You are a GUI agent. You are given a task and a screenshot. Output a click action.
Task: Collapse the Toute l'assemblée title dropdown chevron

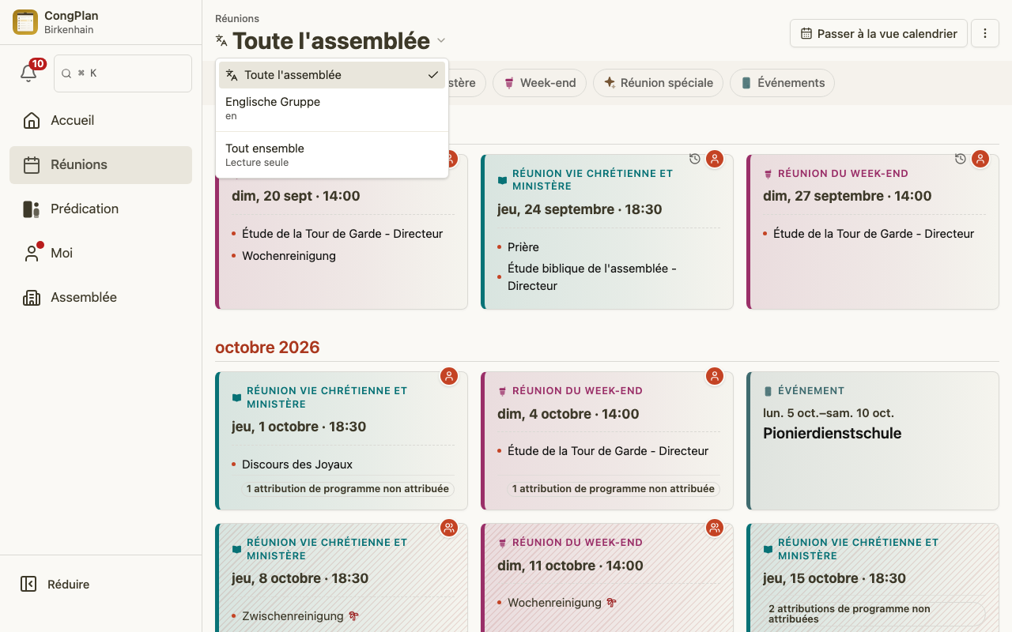441,40
